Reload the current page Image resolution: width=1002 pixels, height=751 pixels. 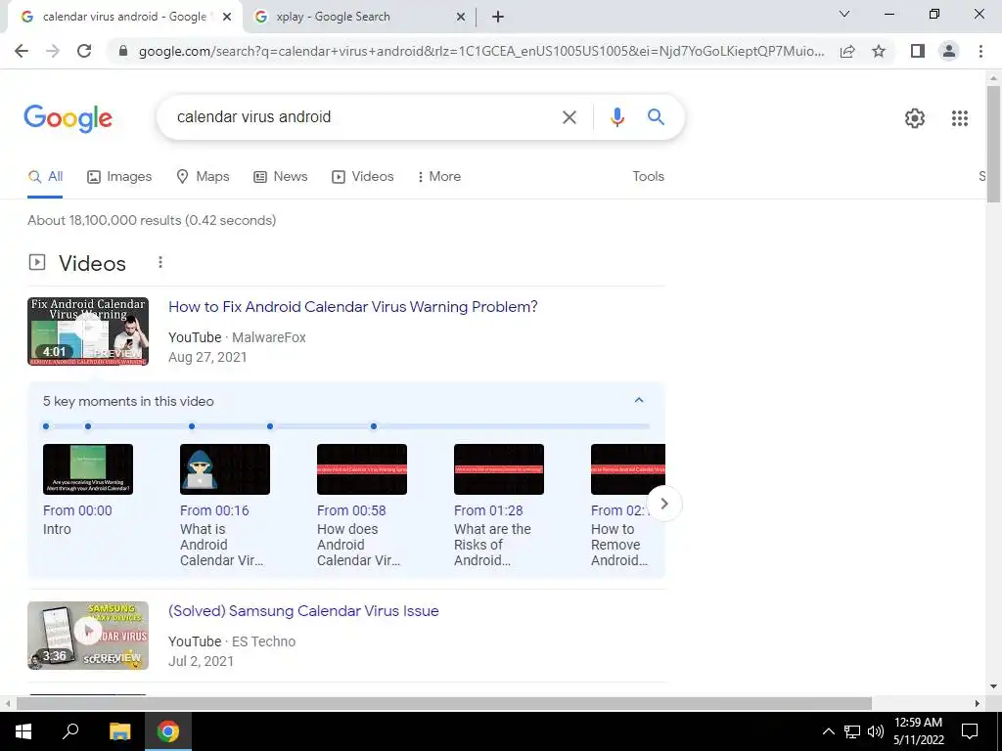click(x=84, y=51)
